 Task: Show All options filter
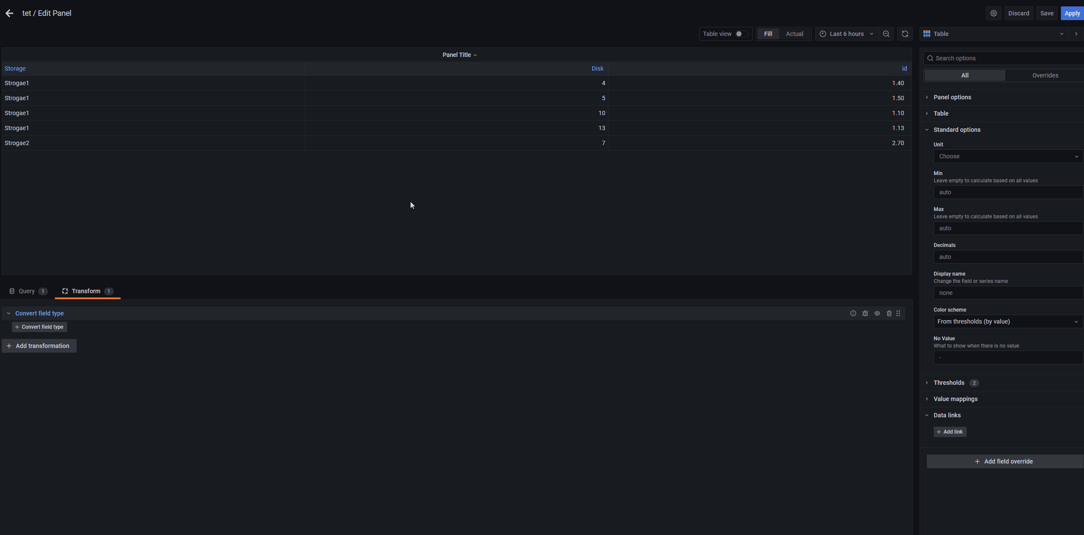pos(965,75)
